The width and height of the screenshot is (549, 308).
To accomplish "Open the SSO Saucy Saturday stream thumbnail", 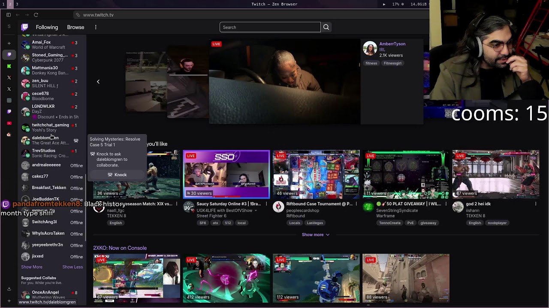I will [226, 175].
